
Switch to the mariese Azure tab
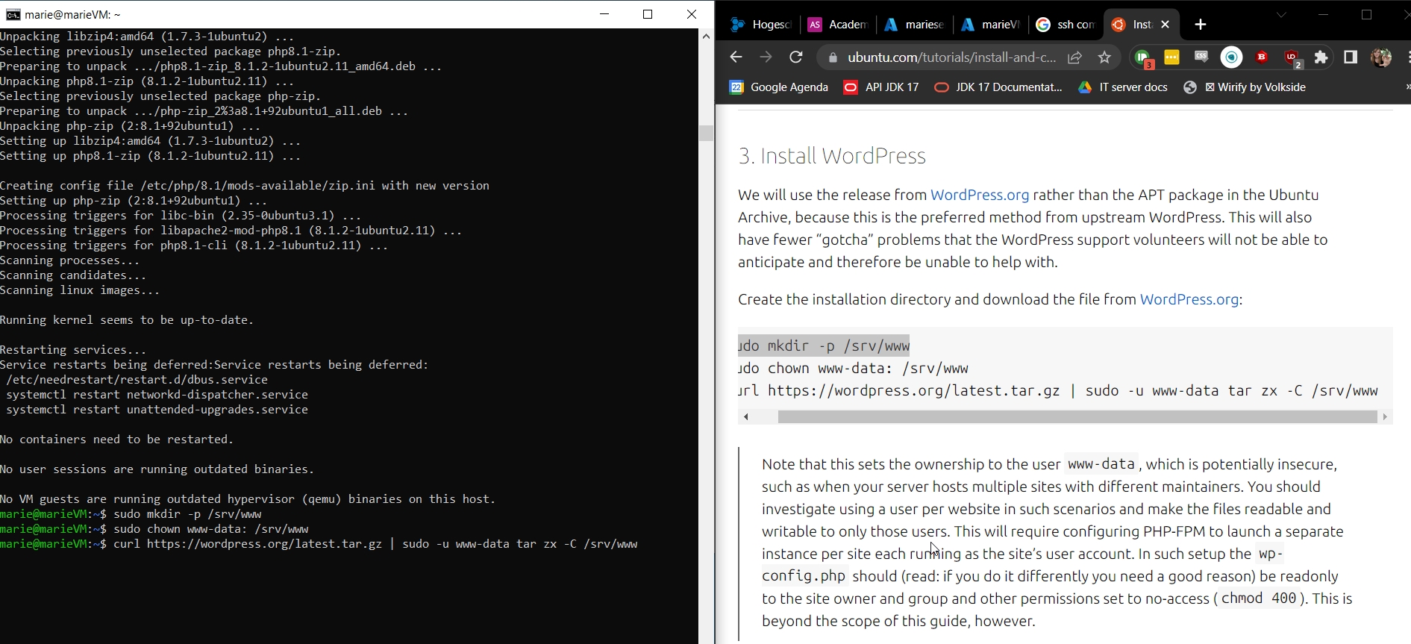[x=914, y=25]
